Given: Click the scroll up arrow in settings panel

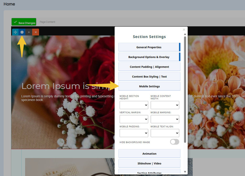Looking at the screenshot, I should pos(185,34).
